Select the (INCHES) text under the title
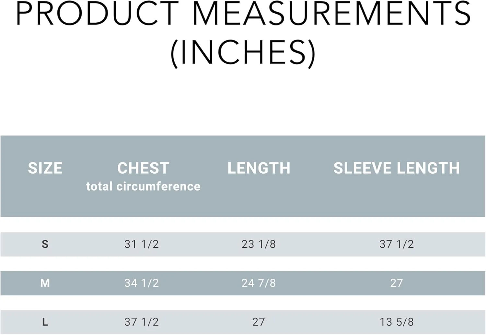The image size is (486, 335). pos(243,53)
